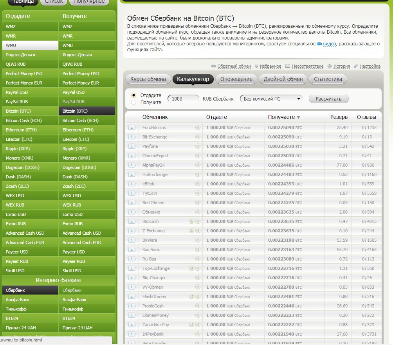Select Альфа-Банк in the Отдадите column
The height and width of the screenshot is (345, 393).
pos(30,300)
